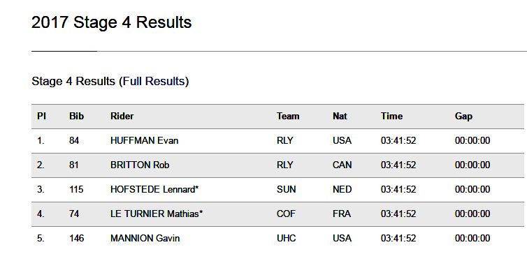Open the Full Results link

click(x=154, y=81)
